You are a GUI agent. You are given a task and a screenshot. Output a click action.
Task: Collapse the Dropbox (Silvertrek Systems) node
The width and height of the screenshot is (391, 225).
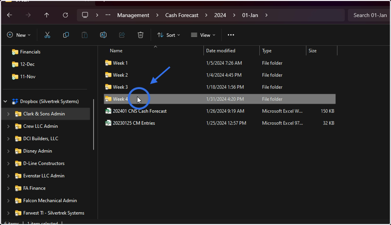coord(5,101)
